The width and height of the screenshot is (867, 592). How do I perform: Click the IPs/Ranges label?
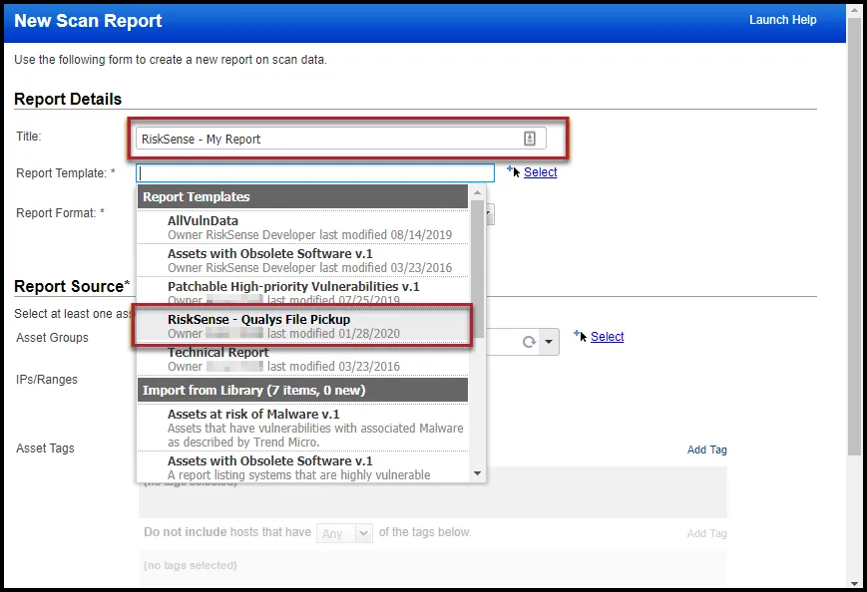[x=47, y=380]
